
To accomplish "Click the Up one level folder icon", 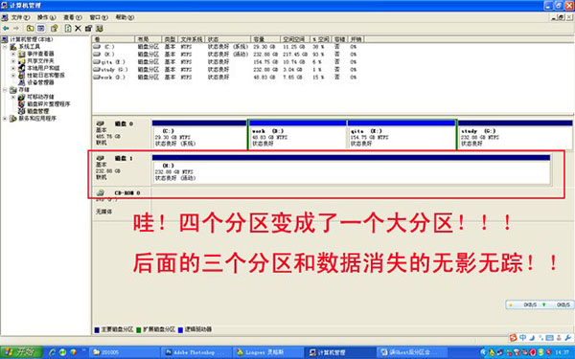I will [30, 28].
